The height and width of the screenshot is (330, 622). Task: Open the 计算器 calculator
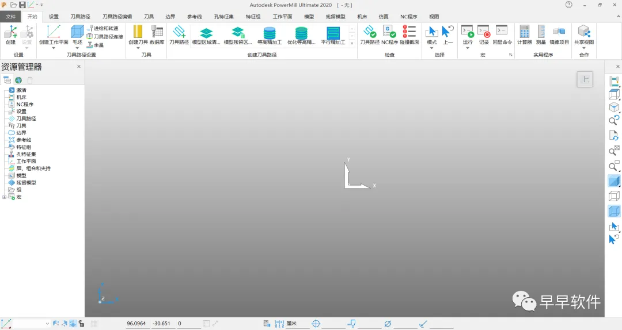click(525, 35)
